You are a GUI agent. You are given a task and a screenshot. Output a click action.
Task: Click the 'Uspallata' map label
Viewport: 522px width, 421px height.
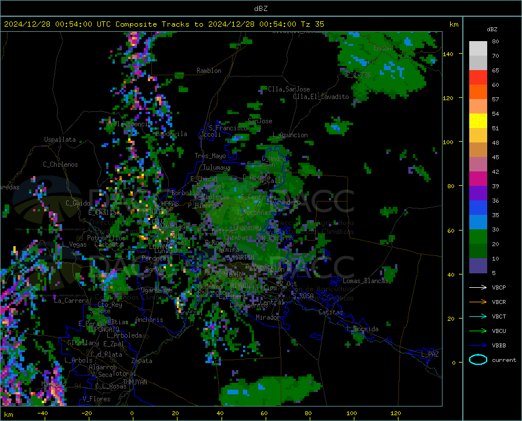60,140
